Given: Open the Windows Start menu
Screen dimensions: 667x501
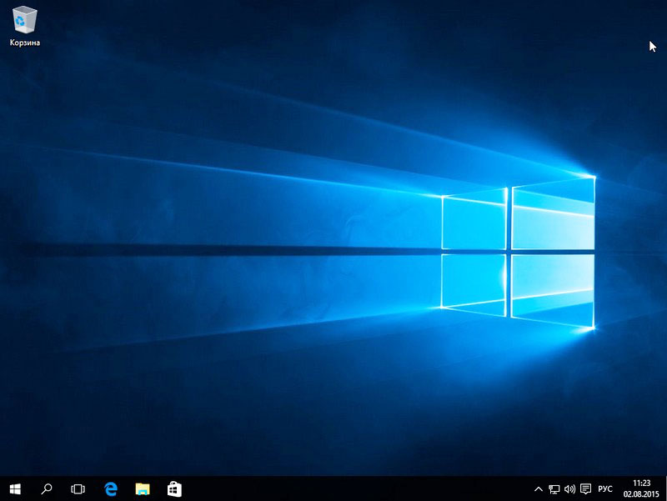Looking at the screenshot, I should click(x=15, y=489).
